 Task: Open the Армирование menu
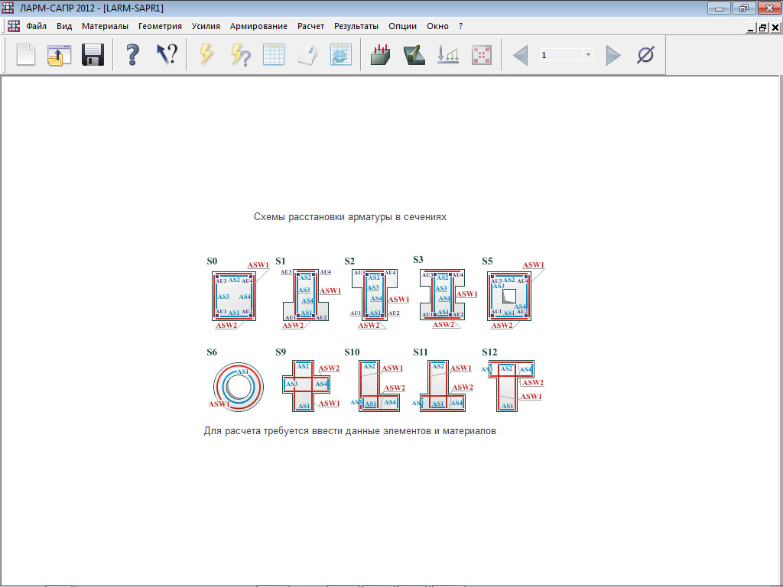[258, 26]
